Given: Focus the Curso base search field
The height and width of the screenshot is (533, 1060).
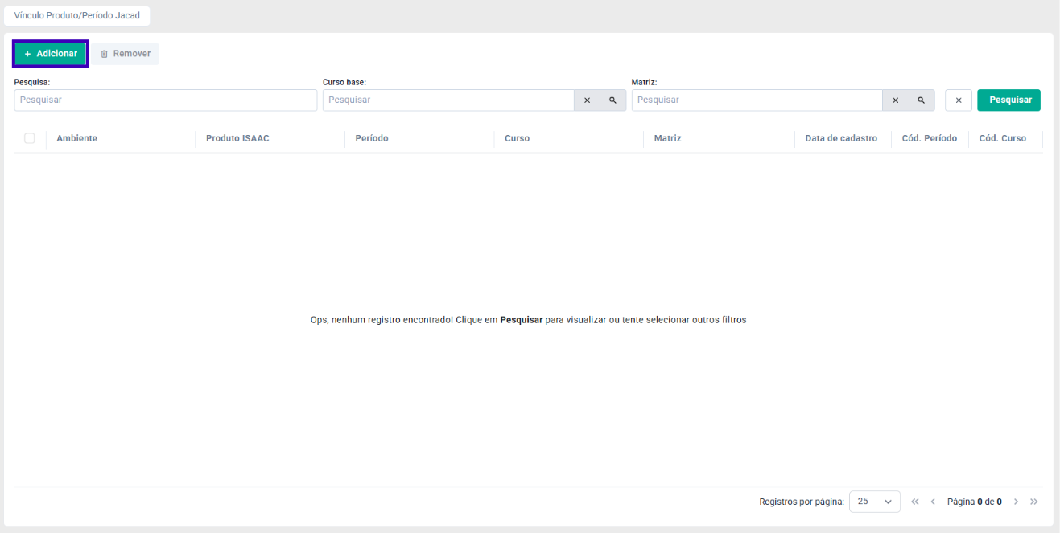Looking at the screenshot, I should coord(448,100).
